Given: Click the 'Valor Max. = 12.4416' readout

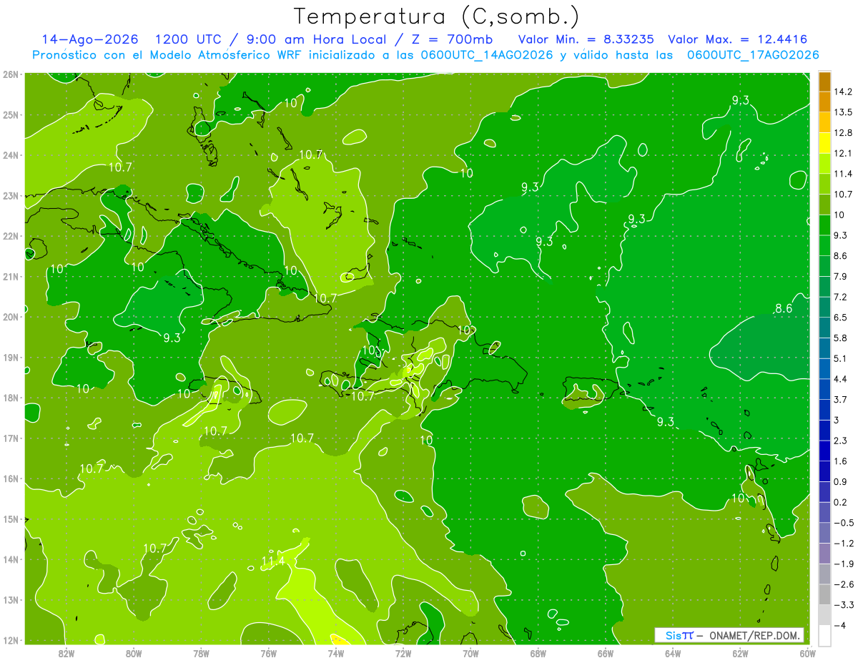Looking at the screenshot, I should pyautogui.click(x=738, y=39).
